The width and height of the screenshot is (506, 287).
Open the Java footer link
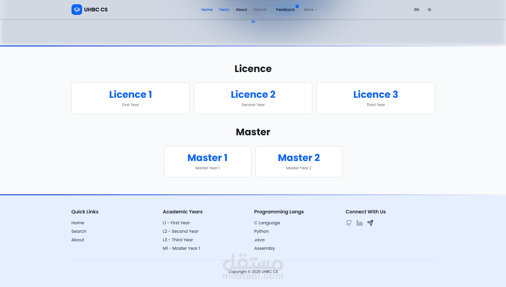[x=259, y=240]
